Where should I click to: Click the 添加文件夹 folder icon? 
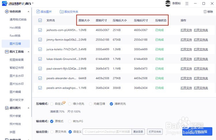pos(62,12)
